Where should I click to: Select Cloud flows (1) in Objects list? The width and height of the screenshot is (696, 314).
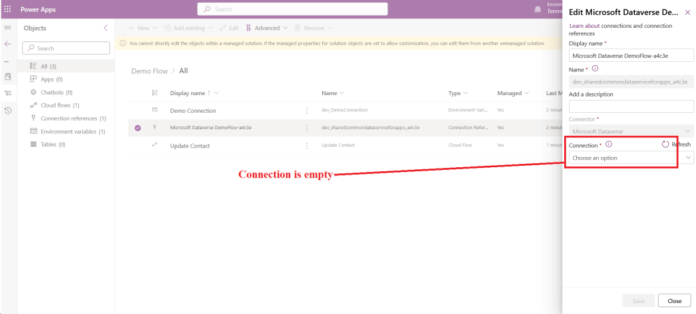[66, 105]
